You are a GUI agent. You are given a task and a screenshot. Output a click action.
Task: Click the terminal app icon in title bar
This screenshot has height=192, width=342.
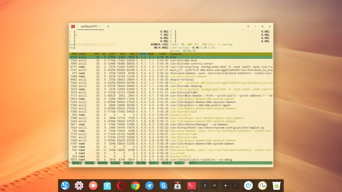click(x=73, y=26)
